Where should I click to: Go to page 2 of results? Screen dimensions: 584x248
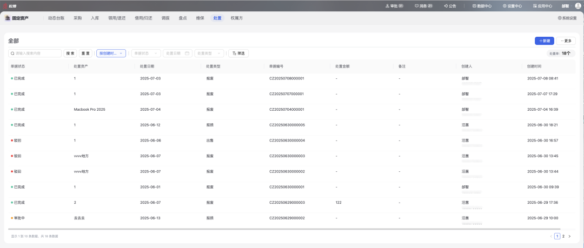click(563, 236)
